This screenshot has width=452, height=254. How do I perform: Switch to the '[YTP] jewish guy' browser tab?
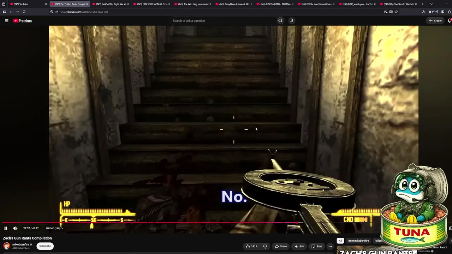[x=357, y=4]
